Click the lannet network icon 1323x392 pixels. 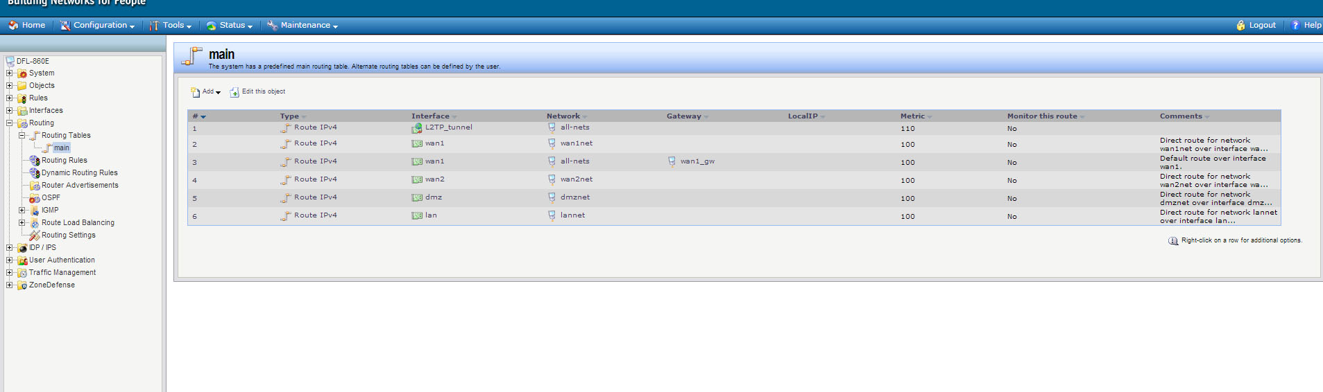552,215
